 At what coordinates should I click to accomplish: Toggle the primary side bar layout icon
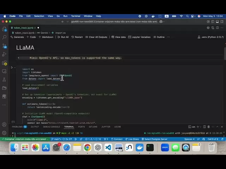[213, 22]
